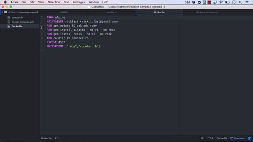Image resolution: width=253 pixels, height=142 pixels.
Task: Open the Apple menu
Action: point(5,2)
